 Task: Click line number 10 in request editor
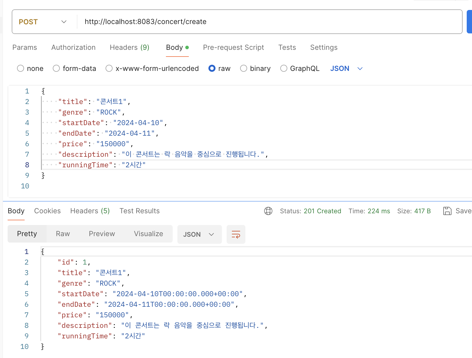25,186
